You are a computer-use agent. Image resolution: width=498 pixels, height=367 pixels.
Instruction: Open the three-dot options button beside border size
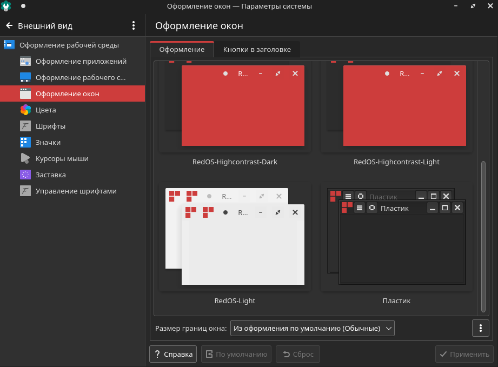coord(480,328)
